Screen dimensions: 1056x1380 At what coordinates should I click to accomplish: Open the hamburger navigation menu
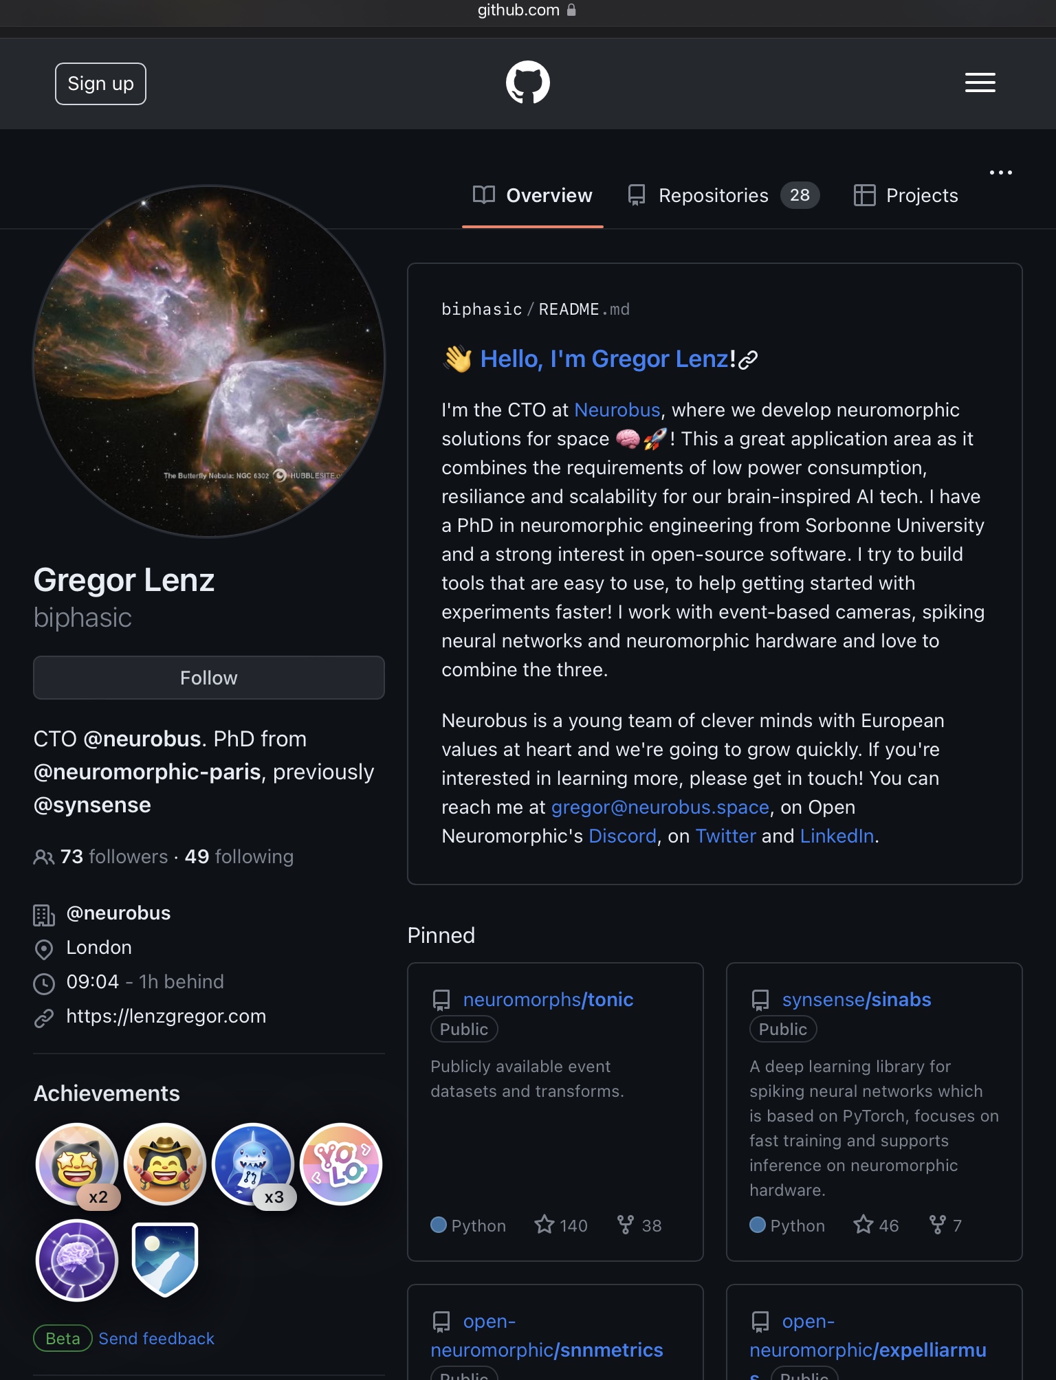[x=980, y=82]
